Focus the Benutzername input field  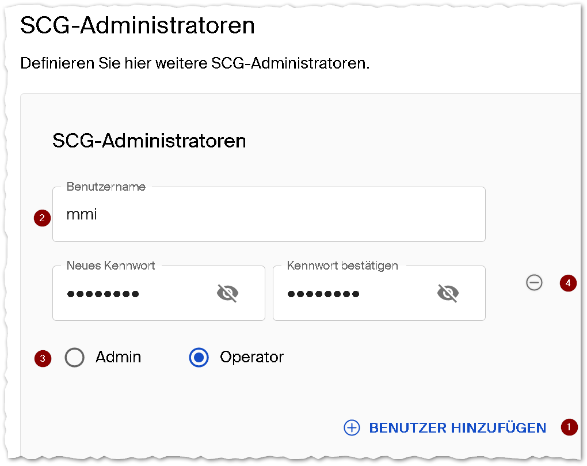click(269, 214)
